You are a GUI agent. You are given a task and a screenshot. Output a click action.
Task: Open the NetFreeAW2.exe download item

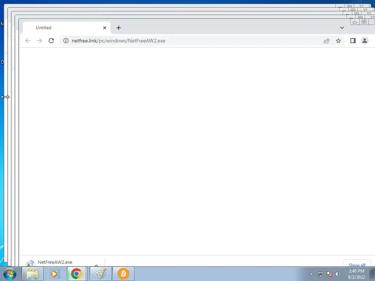pos(55,263)
